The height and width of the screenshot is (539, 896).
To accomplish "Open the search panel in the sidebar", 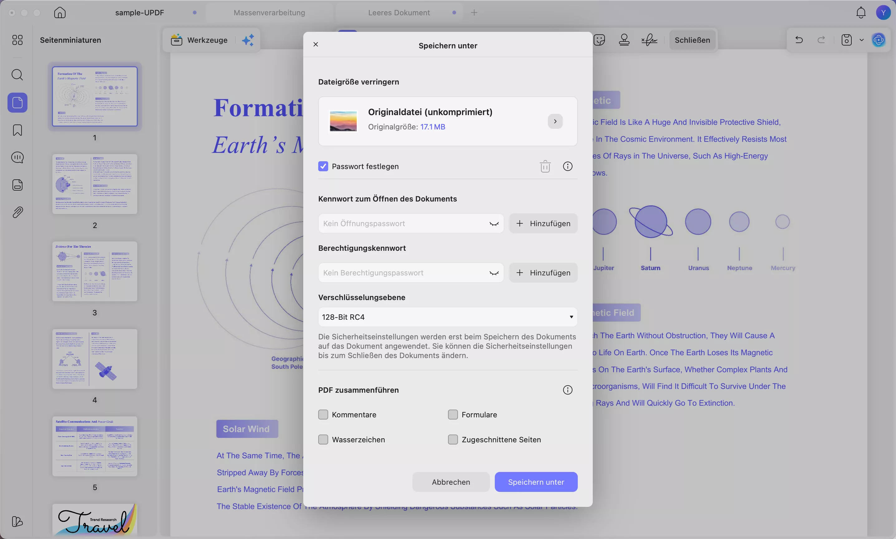I will (17, 75).
